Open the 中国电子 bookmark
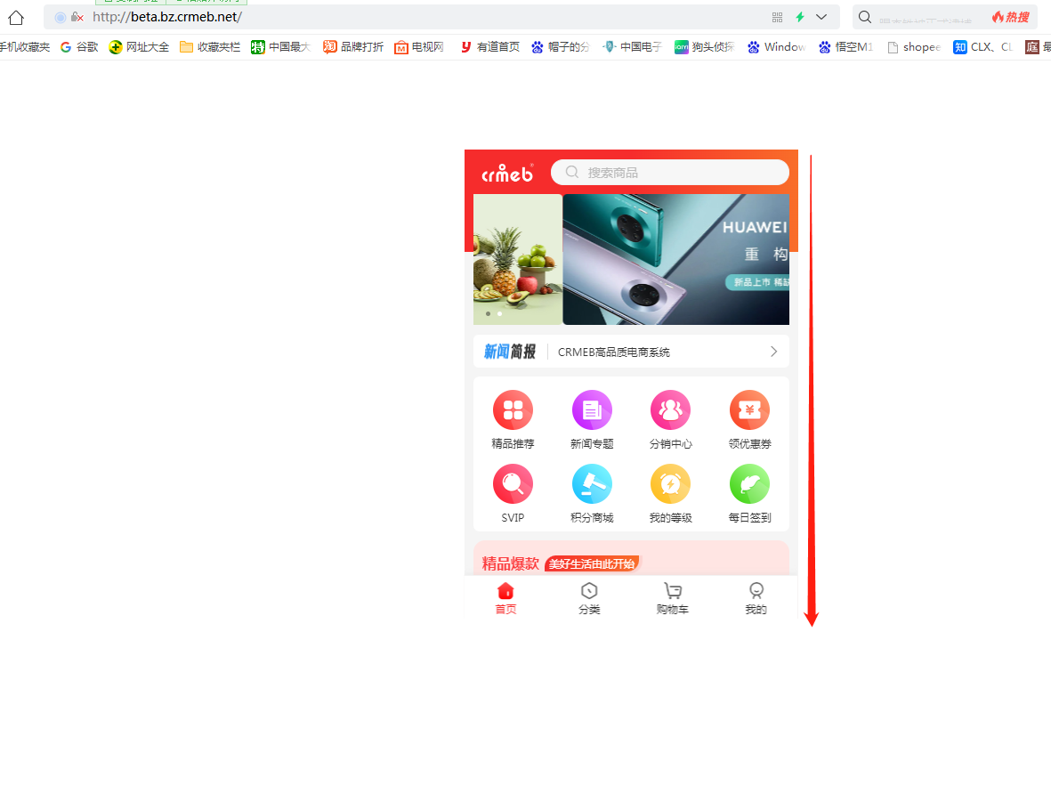This screenshot has width=1051, height=794. 632,47
